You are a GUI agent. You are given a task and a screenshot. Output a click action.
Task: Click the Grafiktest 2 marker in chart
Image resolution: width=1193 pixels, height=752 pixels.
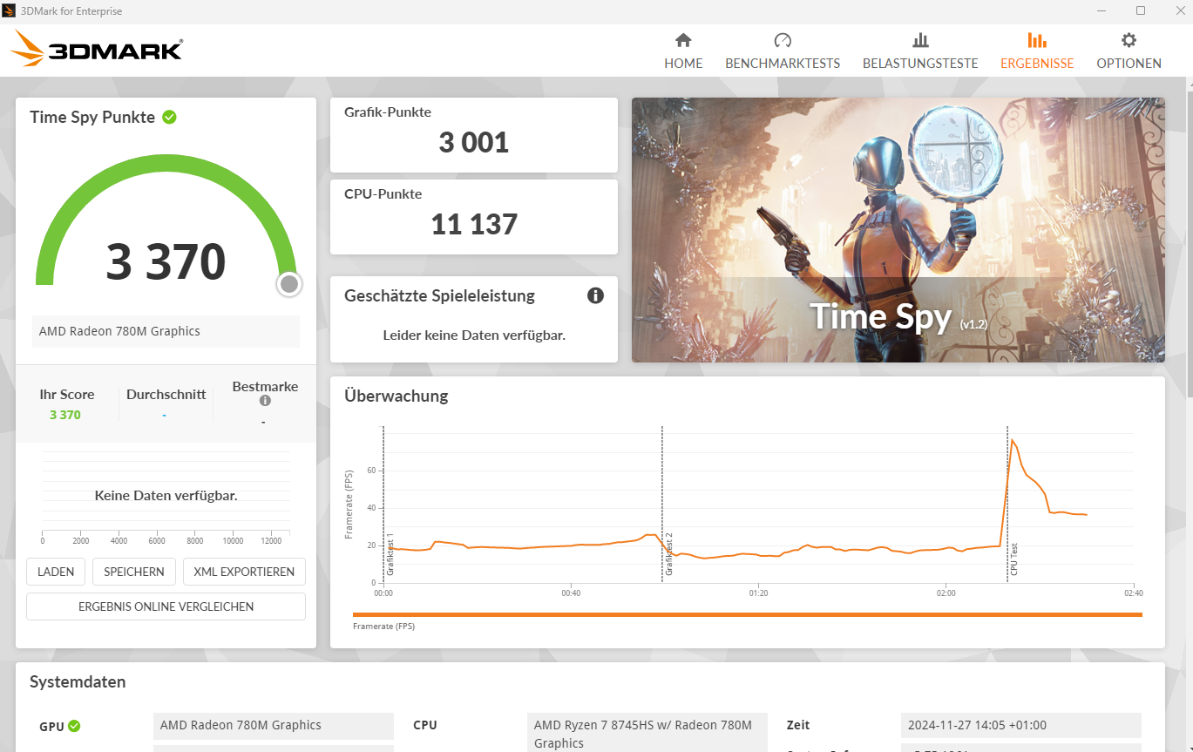click(668, 553)
